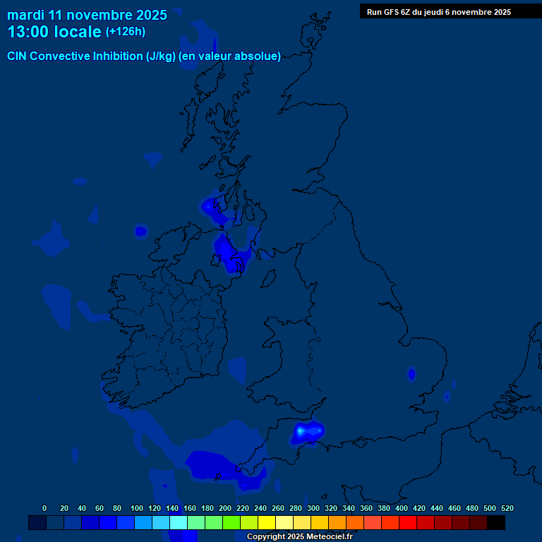
Task: Click the isolated blue dot northwest of Ireland
Action: (x=140, y=231)
